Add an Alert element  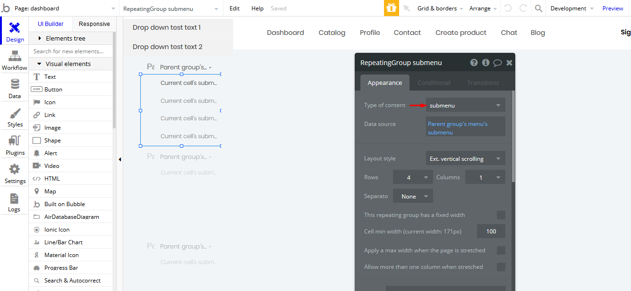(71, 153)
